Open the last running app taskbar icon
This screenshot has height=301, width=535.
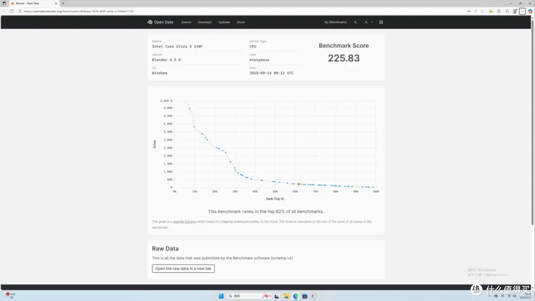click(x=314, y=296)
